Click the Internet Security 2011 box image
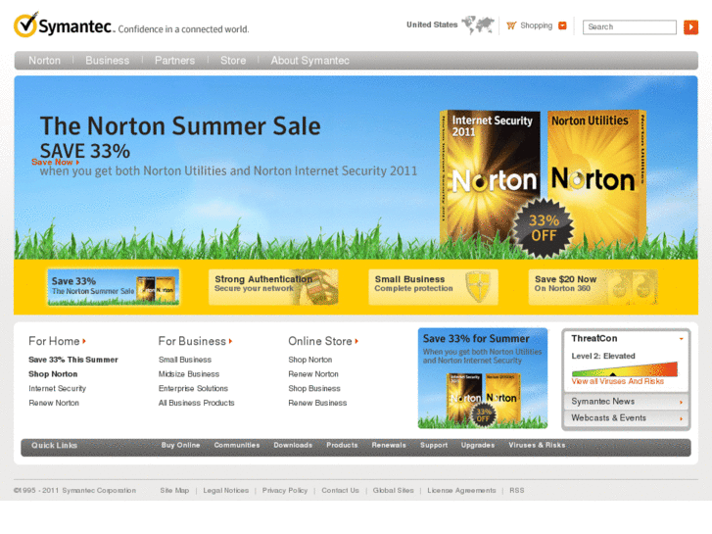The width and height of the screenshot is (712, 534). pos(490,177)
